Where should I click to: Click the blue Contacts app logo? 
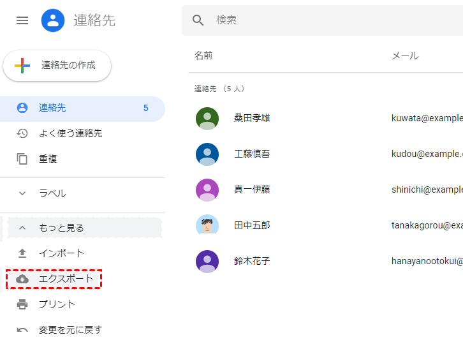pos(53,20)
